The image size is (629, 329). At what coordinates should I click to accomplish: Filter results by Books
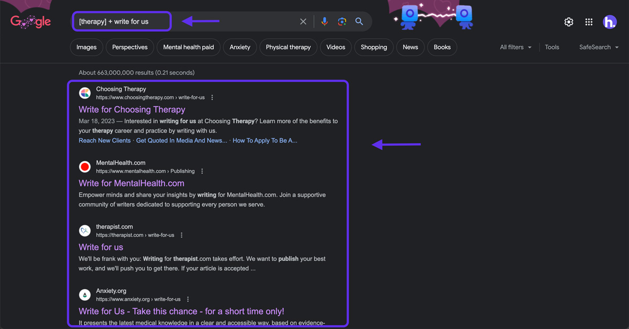click(x=442, y=47)
